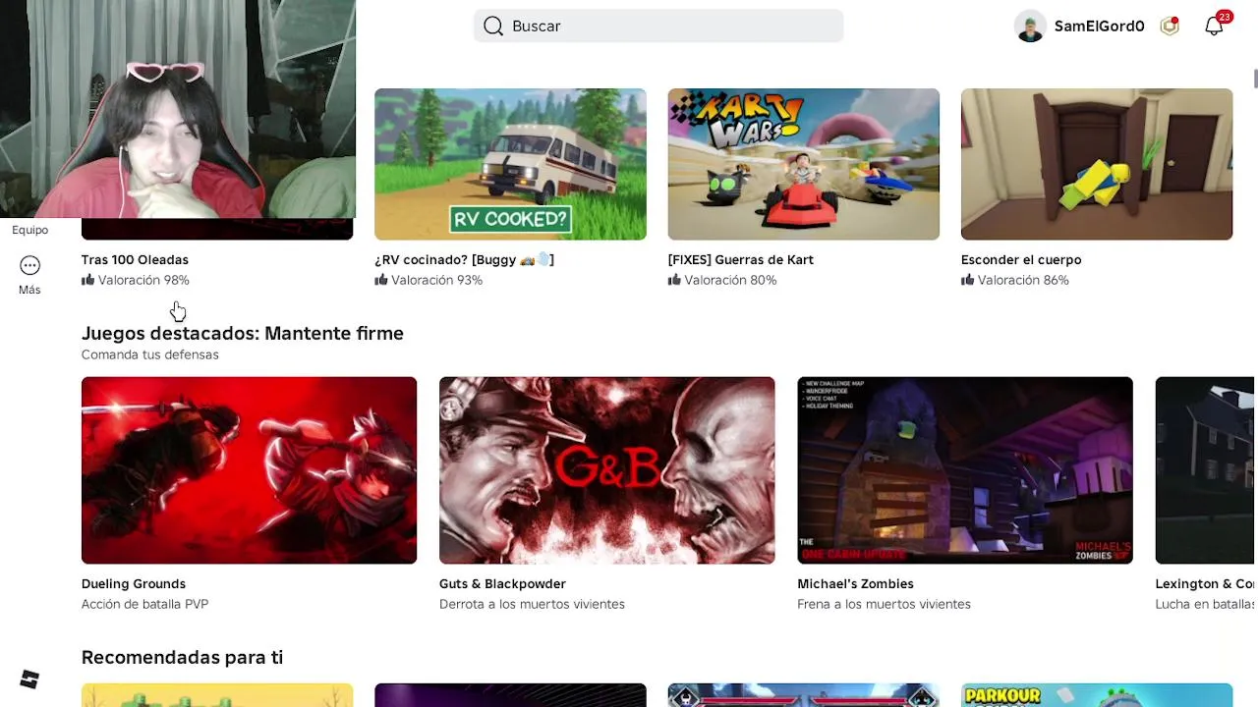1258x707 pixels.
Task: Open the Más three-dots menu icon
Action: coord(29,265)
